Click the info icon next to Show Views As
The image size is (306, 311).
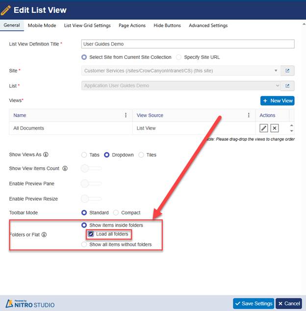point(46,155)
